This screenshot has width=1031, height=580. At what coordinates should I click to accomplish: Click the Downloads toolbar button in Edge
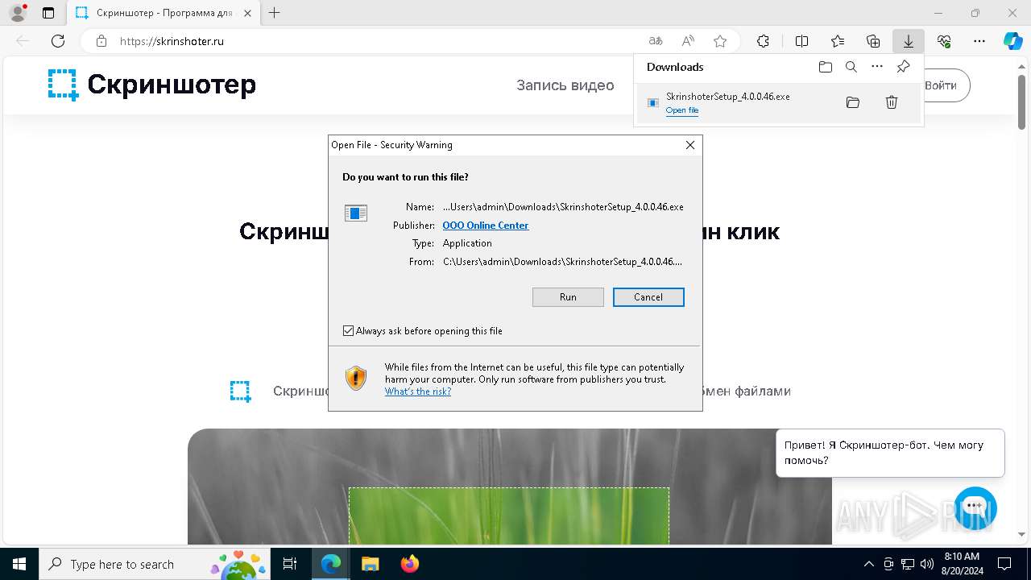pyautogui.click(x=909, y=41)
